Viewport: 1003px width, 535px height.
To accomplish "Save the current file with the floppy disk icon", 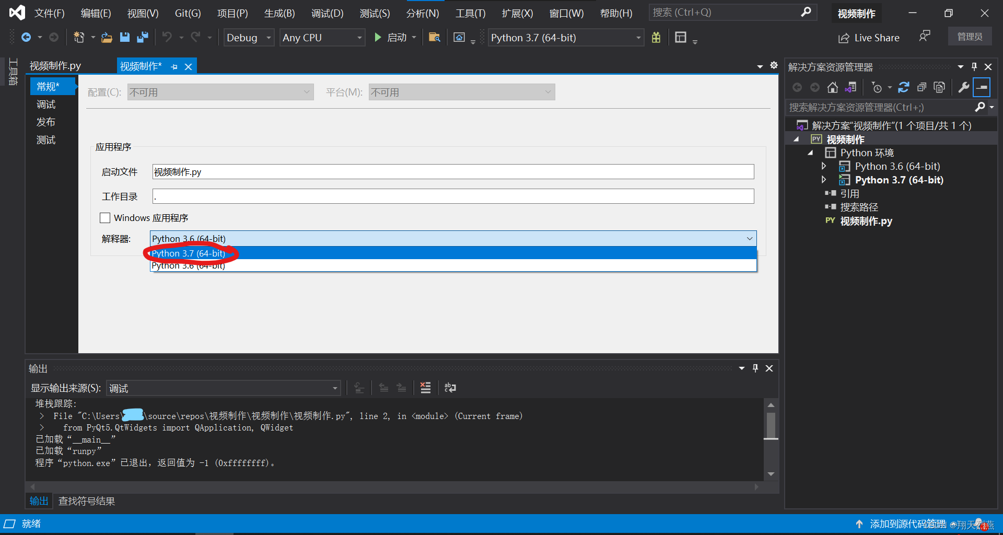I will 124,37.
